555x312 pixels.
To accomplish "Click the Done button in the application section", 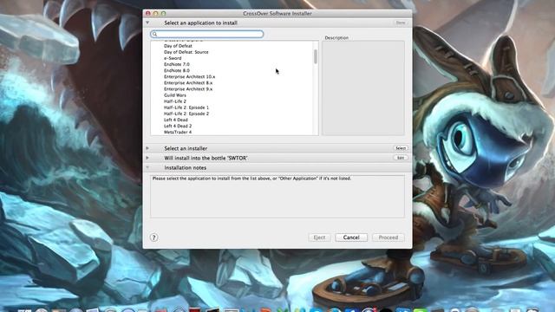I will (401, 23).
